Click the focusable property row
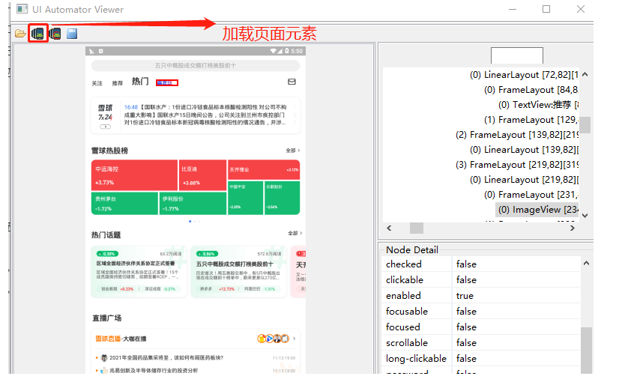622x382 pixels. (x=481, y=312)
